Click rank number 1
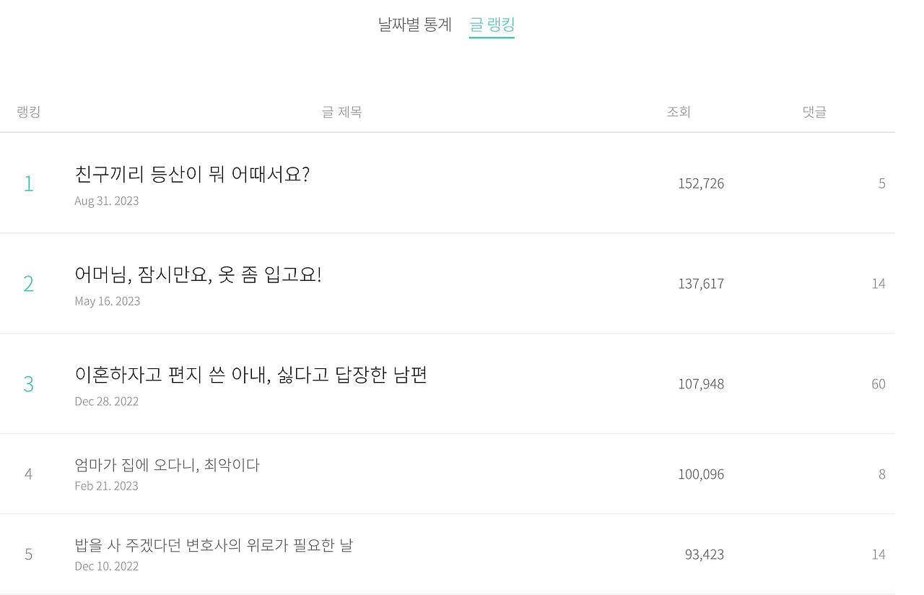This screenshot has height=595, width=924. pos(28,183)
